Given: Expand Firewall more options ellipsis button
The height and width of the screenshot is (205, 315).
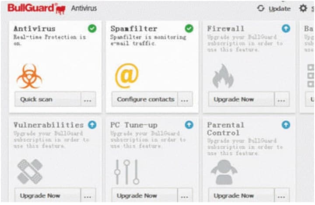Looking at the screenshot, I should 282,99.
